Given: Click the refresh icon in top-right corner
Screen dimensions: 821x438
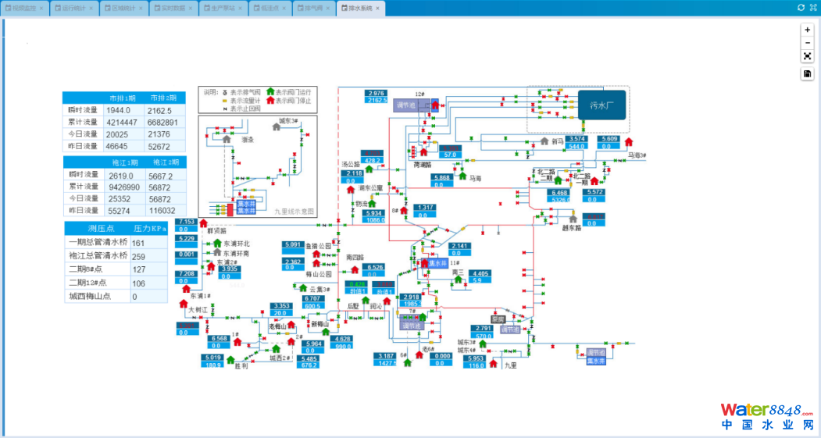Looking at the screenshot, I should (x=801, y=7).
